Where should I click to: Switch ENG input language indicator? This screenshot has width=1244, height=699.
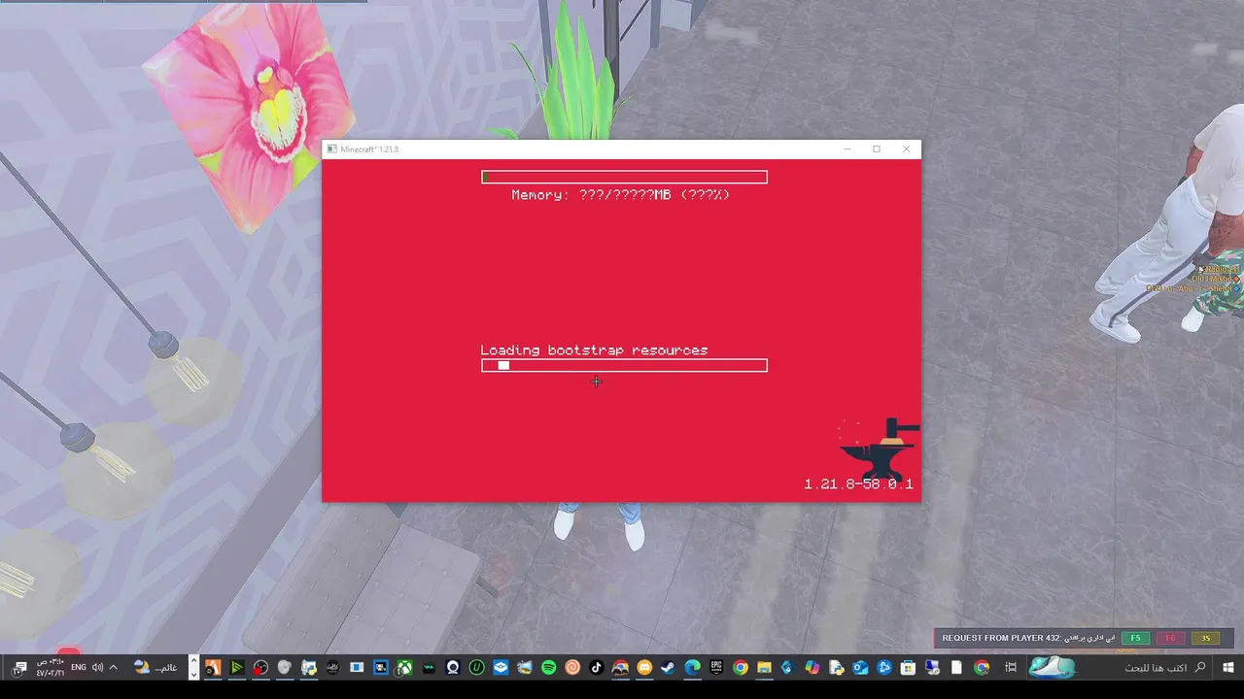(x=79, y=668)
